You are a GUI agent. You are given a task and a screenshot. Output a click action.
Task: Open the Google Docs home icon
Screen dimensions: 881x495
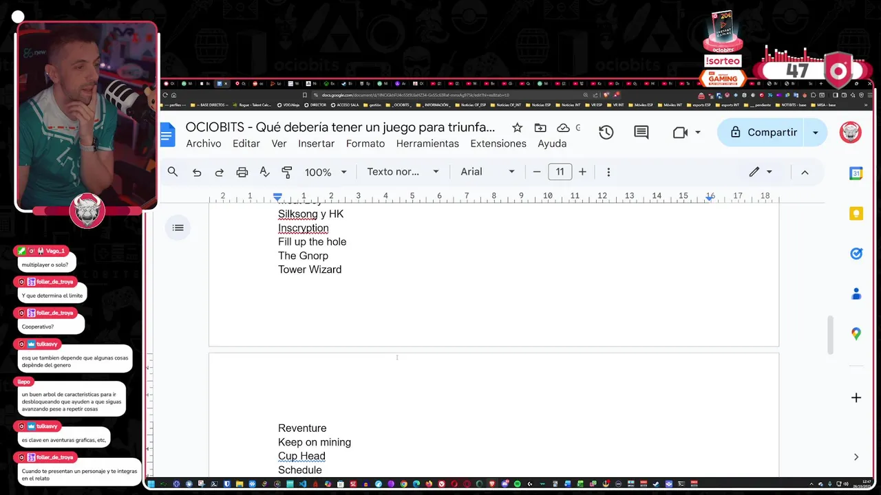point(168,134)
